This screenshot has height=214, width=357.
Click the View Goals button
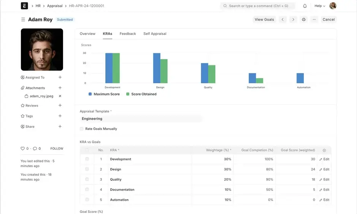[x=264, y=19]
